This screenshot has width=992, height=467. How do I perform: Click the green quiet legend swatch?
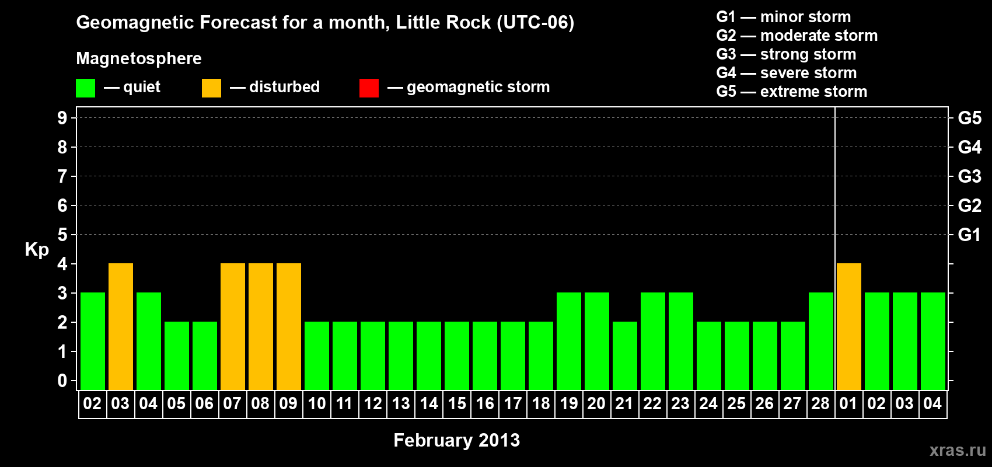tap(85, 88)
